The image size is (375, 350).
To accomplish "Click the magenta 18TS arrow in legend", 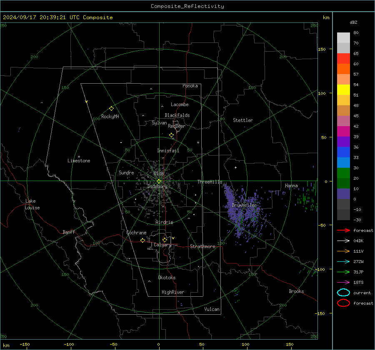I will (x=343, y=283).
